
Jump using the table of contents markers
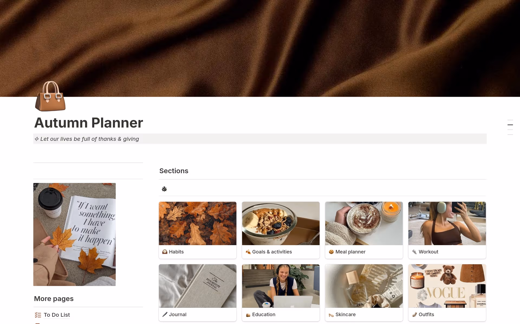(x=510, y=127)
